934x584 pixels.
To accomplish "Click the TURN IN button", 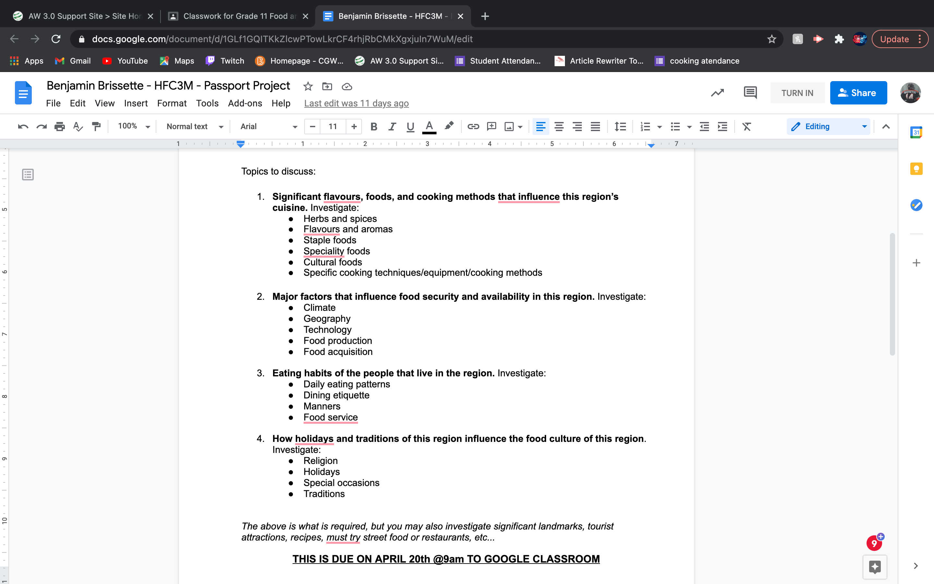I will click(x=797, y=93).
